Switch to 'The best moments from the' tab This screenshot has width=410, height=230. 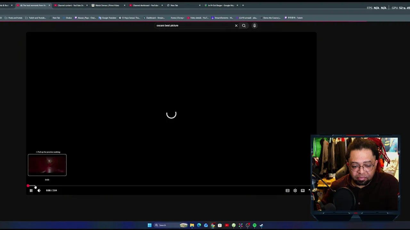33,5
